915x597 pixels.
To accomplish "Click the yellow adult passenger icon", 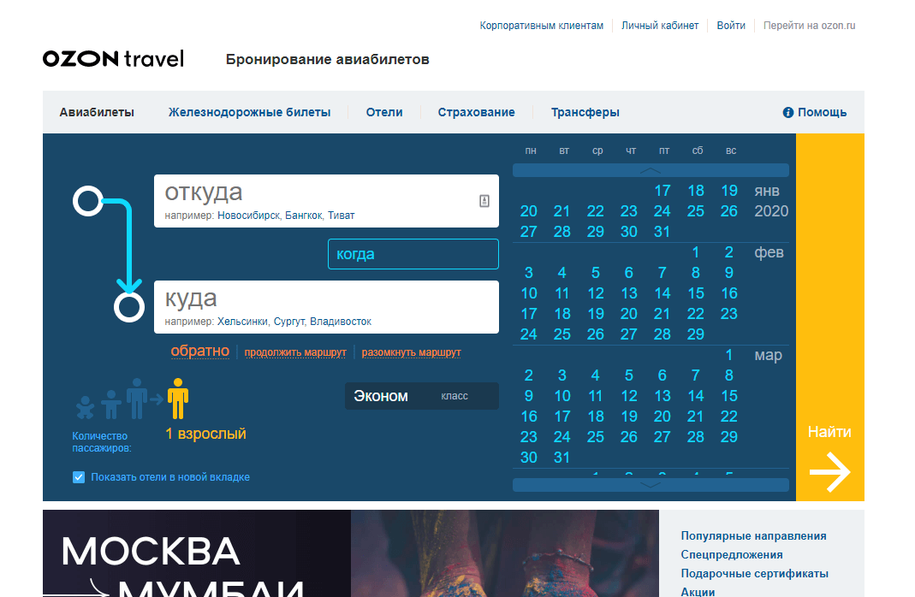I will (178, 398).
